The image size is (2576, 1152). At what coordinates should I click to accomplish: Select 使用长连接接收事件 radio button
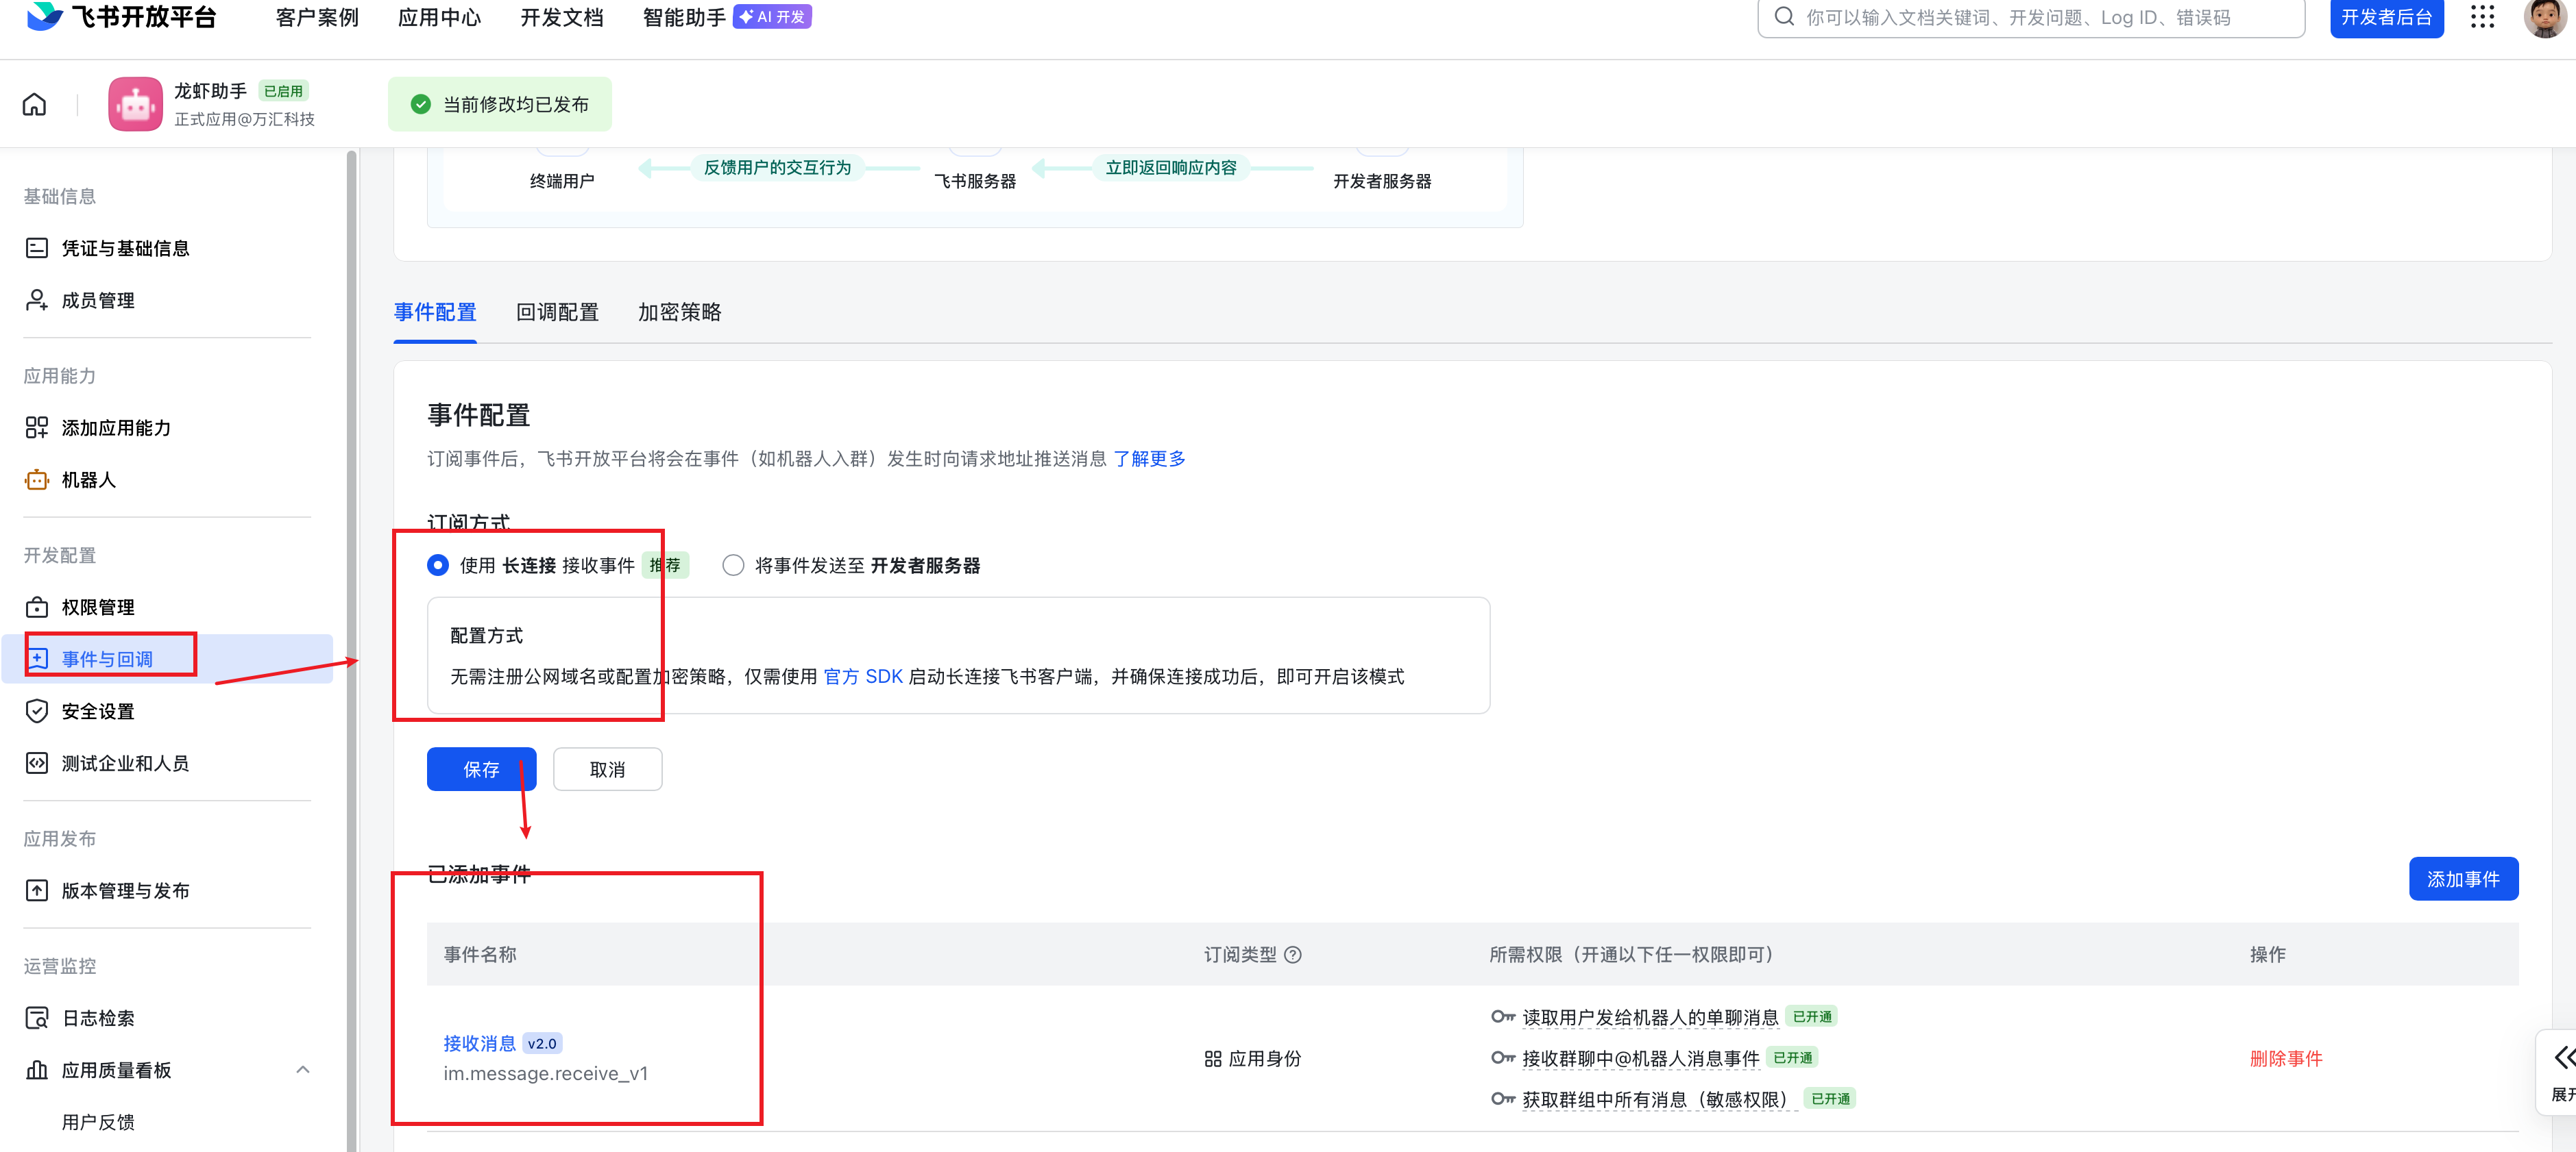(x=438, y=566)
